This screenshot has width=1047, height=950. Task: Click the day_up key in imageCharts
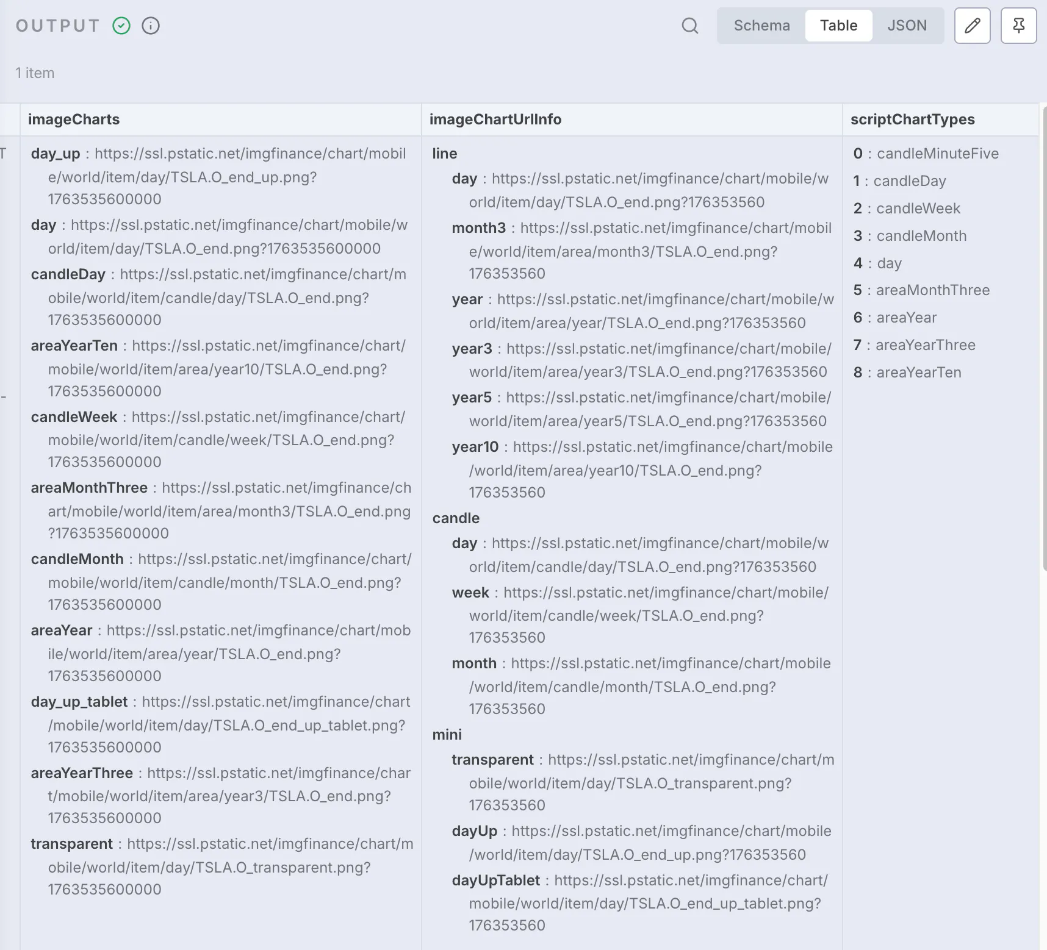click(x=56, y=154)
